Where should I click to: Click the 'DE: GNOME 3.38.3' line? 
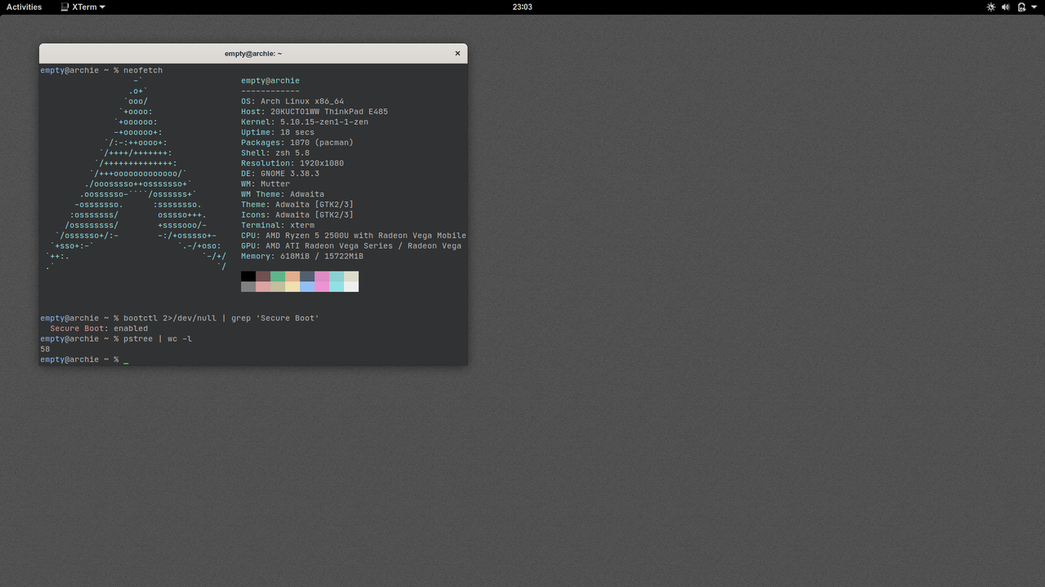click(x=280, y=174)
